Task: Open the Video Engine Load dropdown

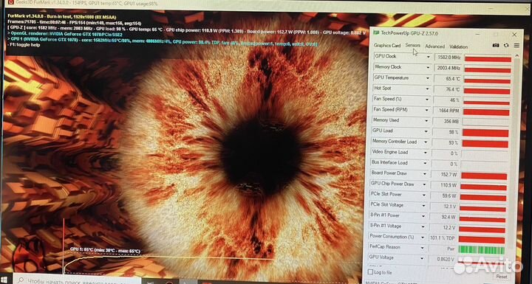Action: tap(426, 153)
